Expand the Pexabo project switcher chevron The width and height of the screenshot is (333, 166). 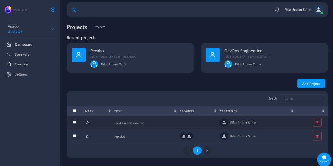pos(53,29)
